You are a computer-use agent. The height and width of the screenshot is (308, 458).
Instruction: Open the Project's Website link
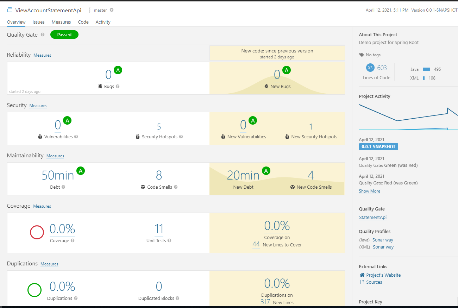[383, 275]
